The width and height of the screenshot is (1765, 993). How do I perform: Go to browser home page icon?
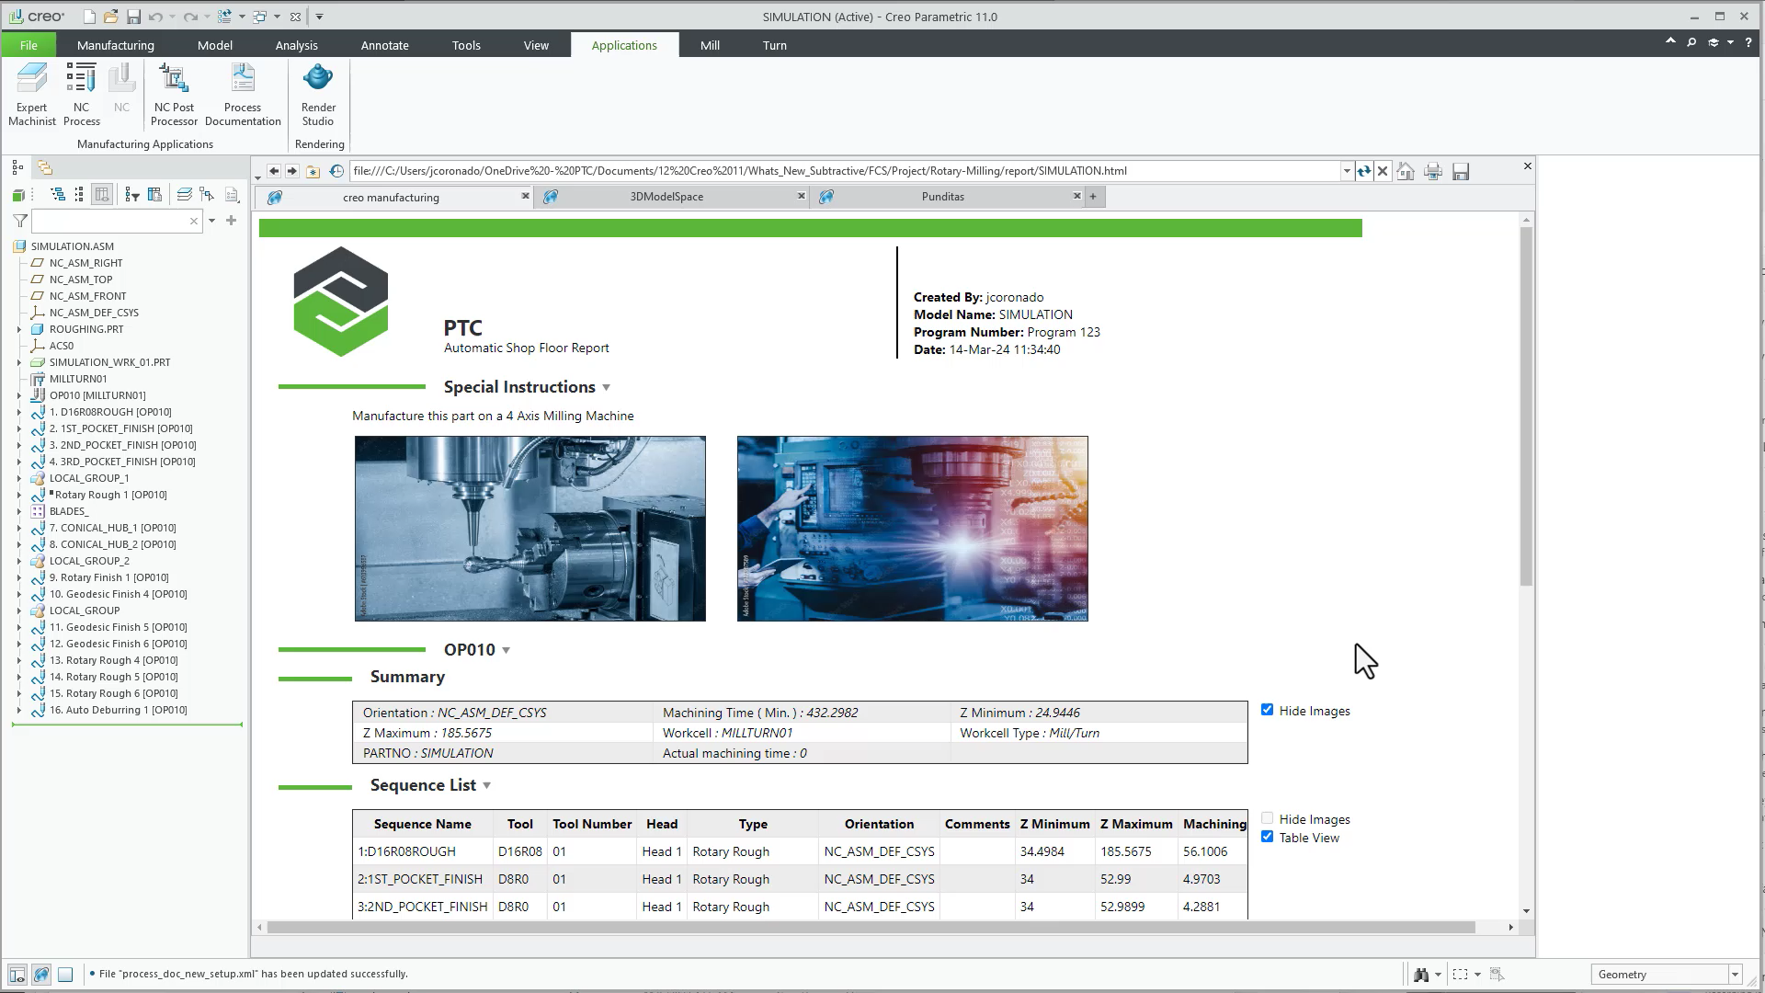(x=1405, y=171)
